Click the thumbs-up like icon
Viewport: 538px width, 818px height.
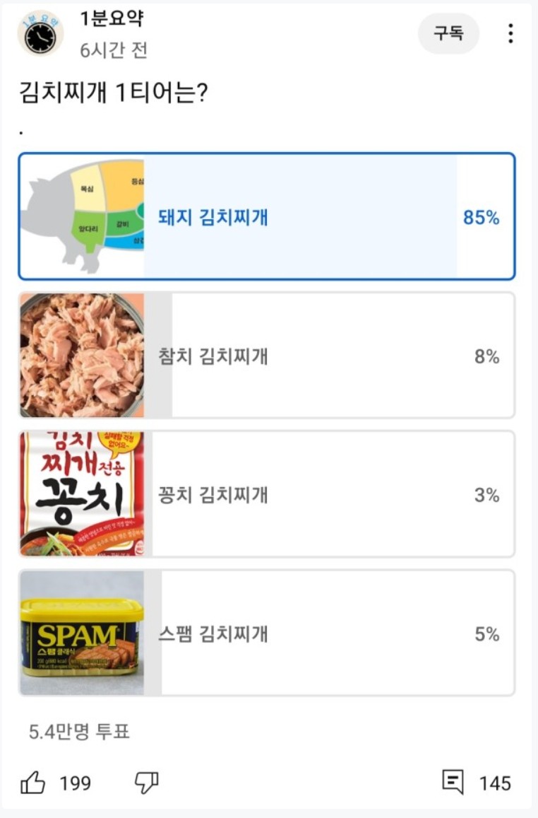click(32, 783)
